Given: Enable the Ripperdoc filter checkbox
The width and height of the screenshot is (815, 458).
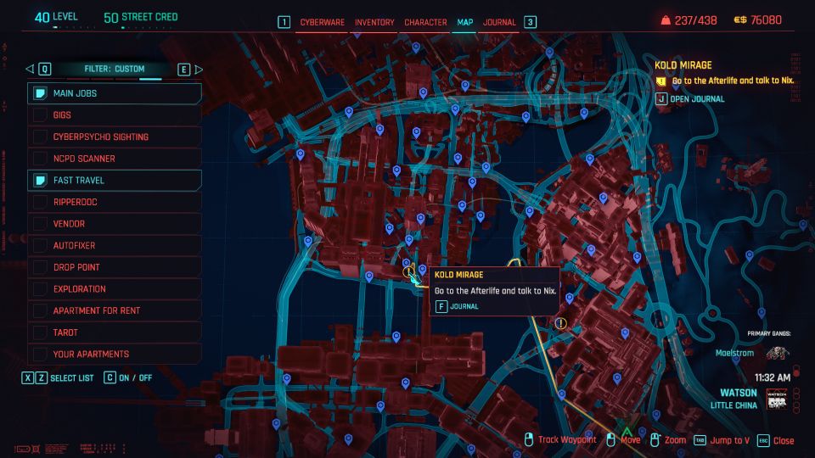Looking at the screenshot, I should click(x=40, y=202).
